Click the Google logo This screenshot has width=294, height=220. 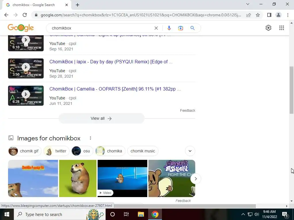pyautogui.click(x=21, y=28)
